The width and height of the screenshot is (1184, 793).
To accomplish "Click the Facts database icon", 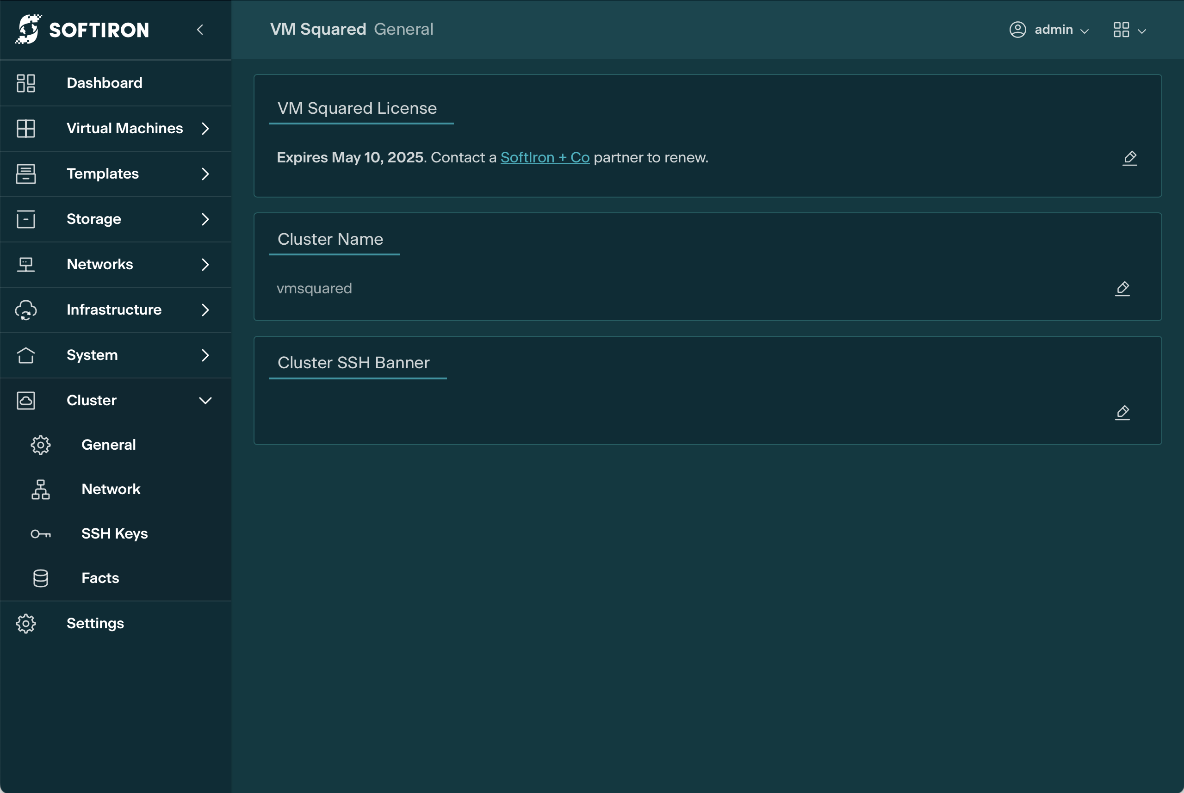I will point(40,578).
